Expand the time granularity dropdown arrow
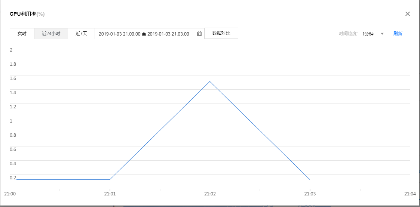420x207 pixels. (382, 34)
